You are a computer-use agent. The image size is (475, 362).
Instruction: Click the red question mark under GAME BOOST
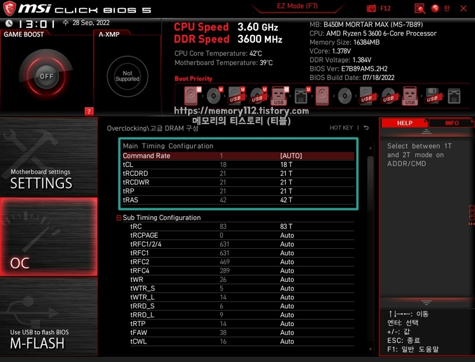(x=89, y=111)
